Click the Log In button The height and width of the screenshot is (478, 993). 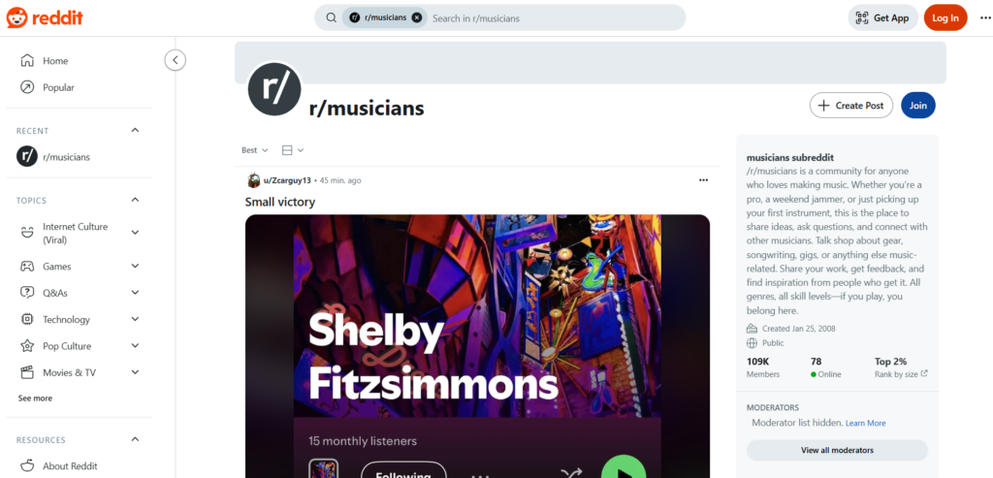[x=945, y=17]
